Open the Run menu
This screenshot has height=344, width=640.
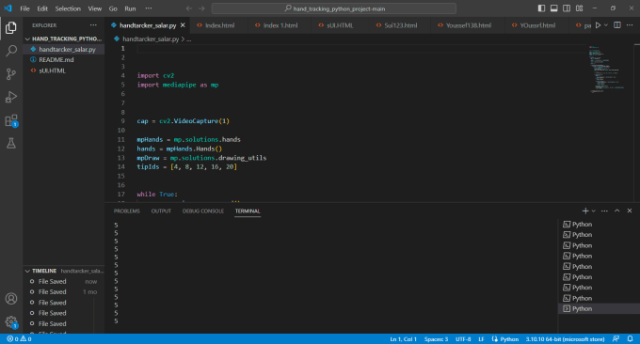[x=130, y=8]
